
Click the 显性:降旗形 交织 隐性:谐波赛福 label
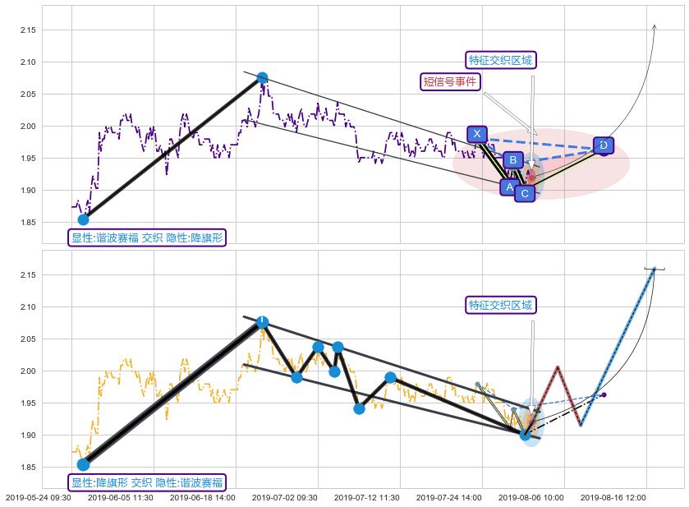(147, 482)
